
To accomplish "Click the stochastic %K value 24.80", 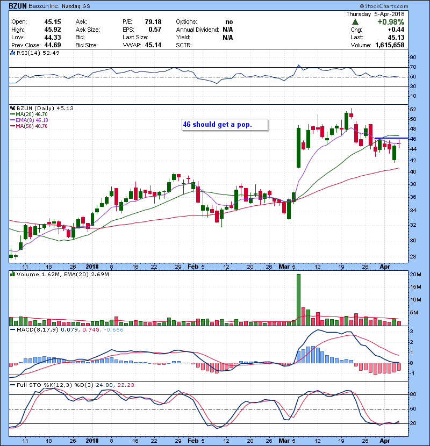I will click(104, 385).
